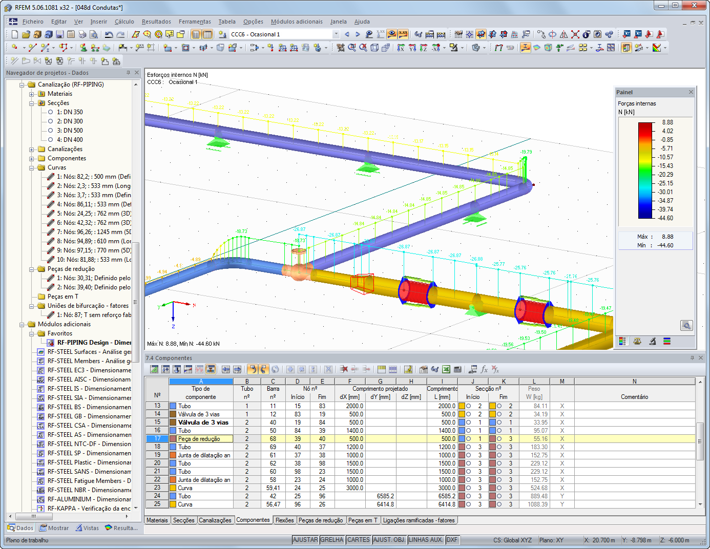Open the CCC6 - Ocasional 1 load case dropdown

coord(336,34)
